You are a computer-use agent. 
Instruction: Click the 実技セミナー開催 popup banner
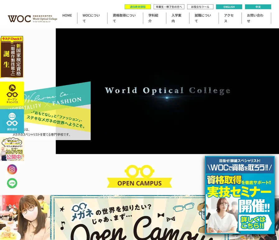click(240, 195)
